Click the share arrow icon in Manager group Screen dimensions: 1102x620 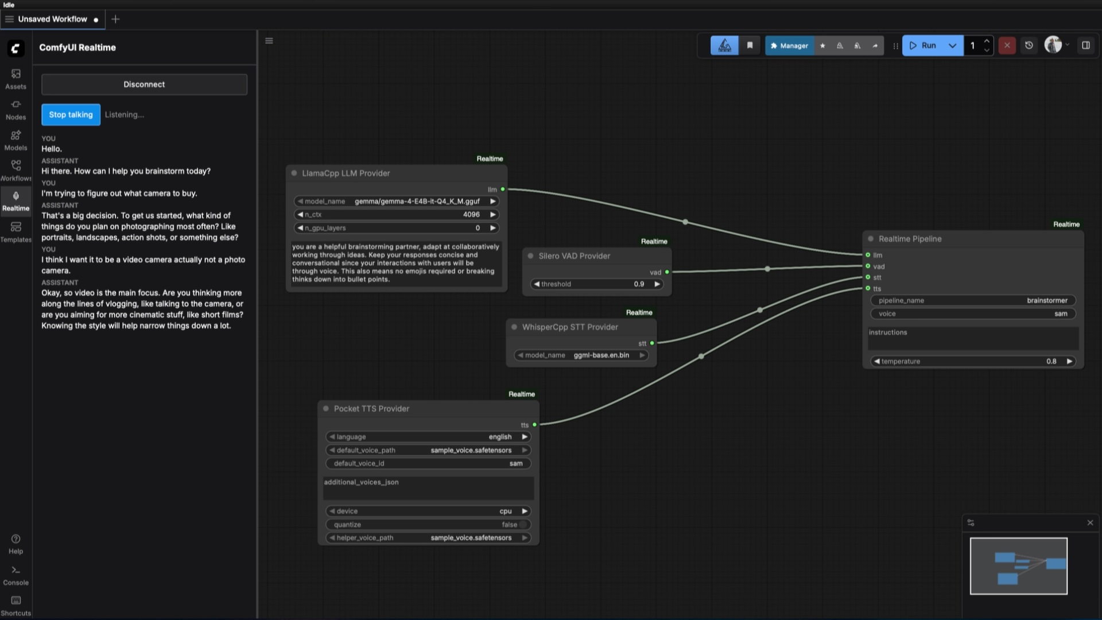(x=875, y=45)
